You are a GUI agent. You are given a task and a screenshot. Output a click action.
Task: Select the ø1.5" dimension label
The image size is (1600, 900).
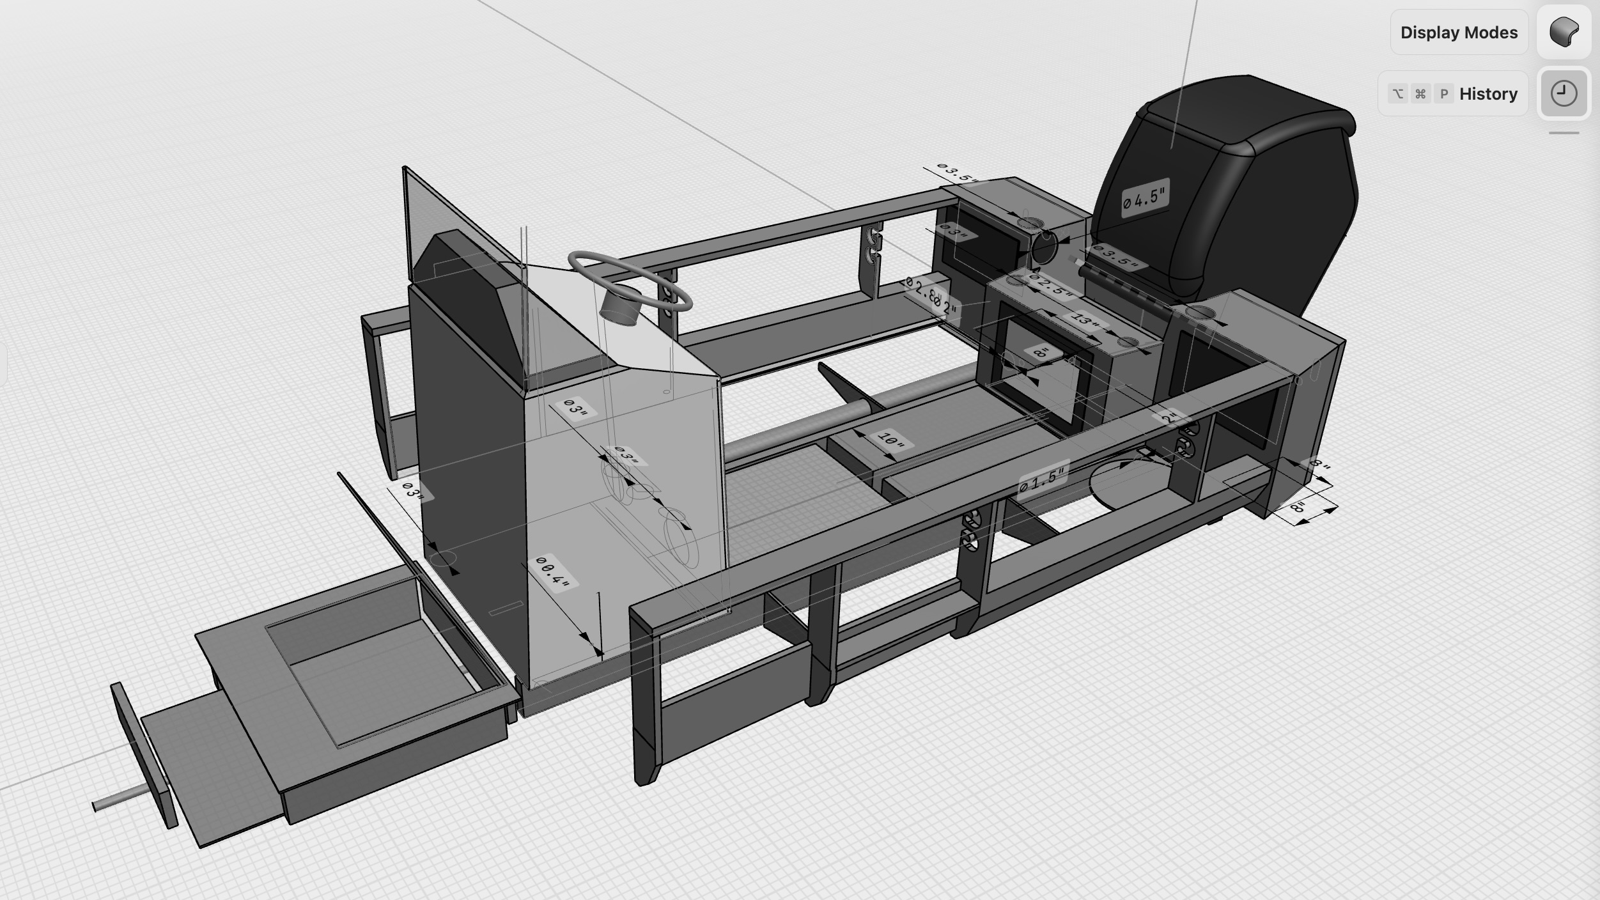(1043, 480)
